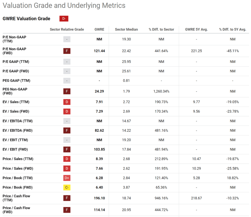Click the Price / Sales (FWD) row label
251x217 pixels.
point(18,169)
